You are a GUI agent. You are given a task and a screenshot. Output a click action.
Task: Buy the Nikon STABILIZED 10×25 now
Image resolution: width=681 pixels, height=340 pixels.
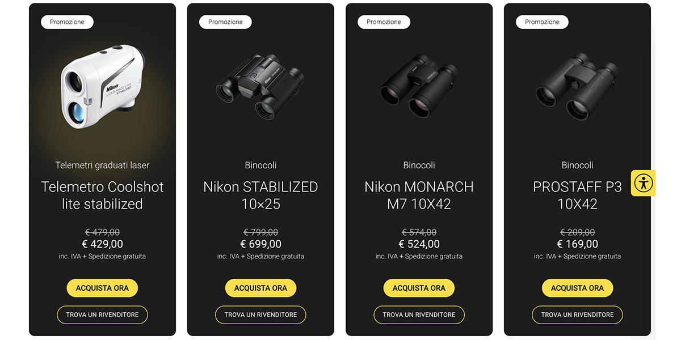tap(260, 288)
